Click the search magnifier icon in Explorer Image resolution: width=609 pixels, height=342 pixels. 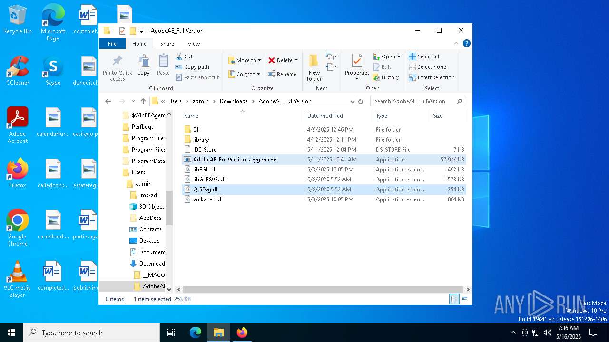459,101
